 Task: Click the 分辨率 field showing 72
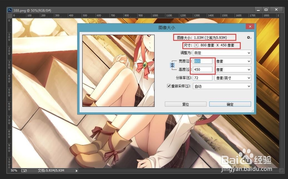(202, 78)
